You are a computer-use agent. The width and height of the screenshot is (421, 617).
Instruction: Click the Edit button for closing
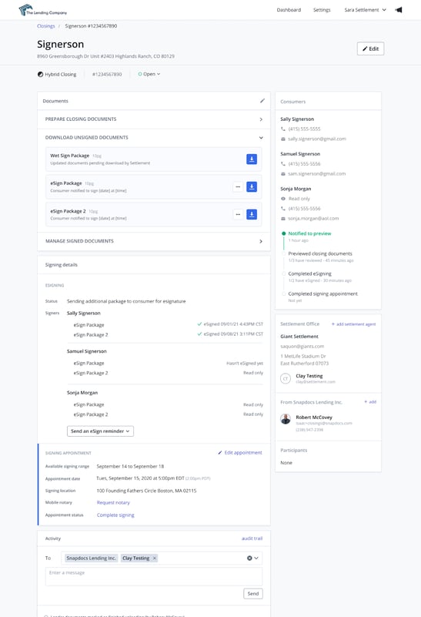pos(370,49)
